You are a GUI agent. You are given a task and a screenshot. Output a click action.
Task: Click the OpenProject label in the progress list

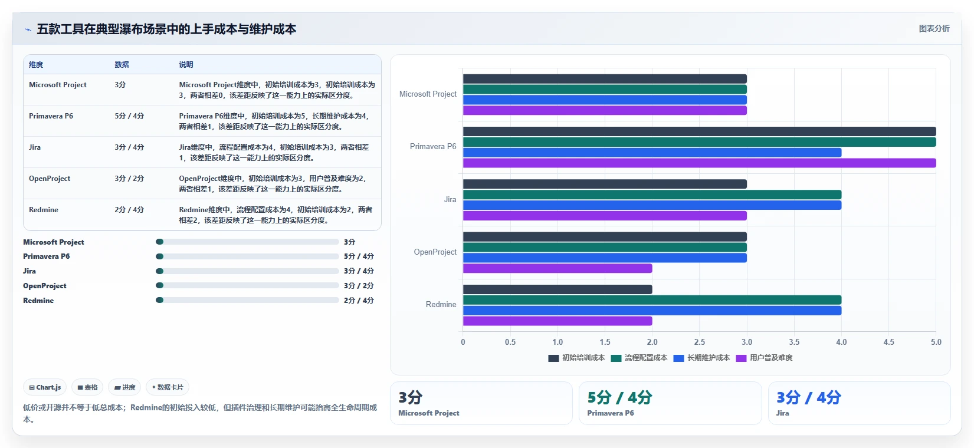(45, 286)
